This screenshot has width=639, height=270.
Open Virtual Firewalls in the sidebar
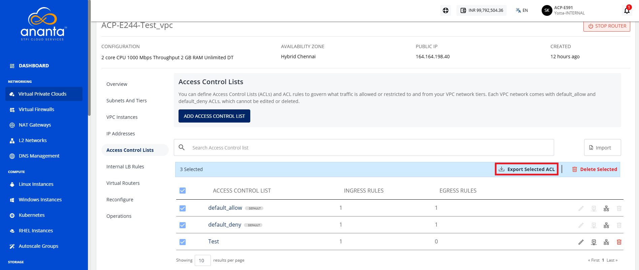(x=36, y=109)
